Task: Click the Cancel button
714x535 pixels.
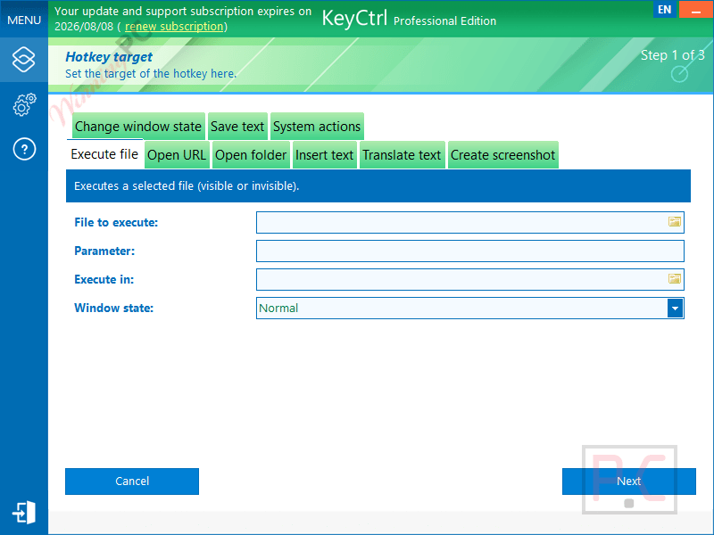Action: pyautogui.click(x=132, y=481)
